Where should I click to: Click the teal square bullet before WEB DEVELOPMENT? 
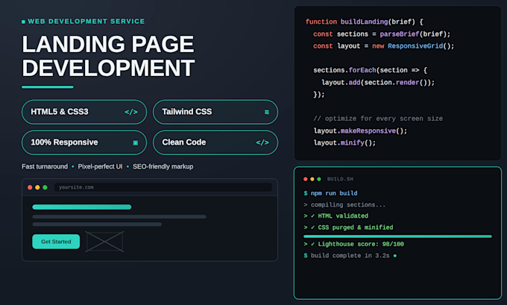(x=23, y=22)
